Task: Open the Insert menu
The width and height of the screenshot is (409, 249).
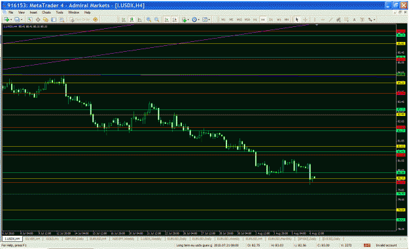Action: tap(33, 12)
